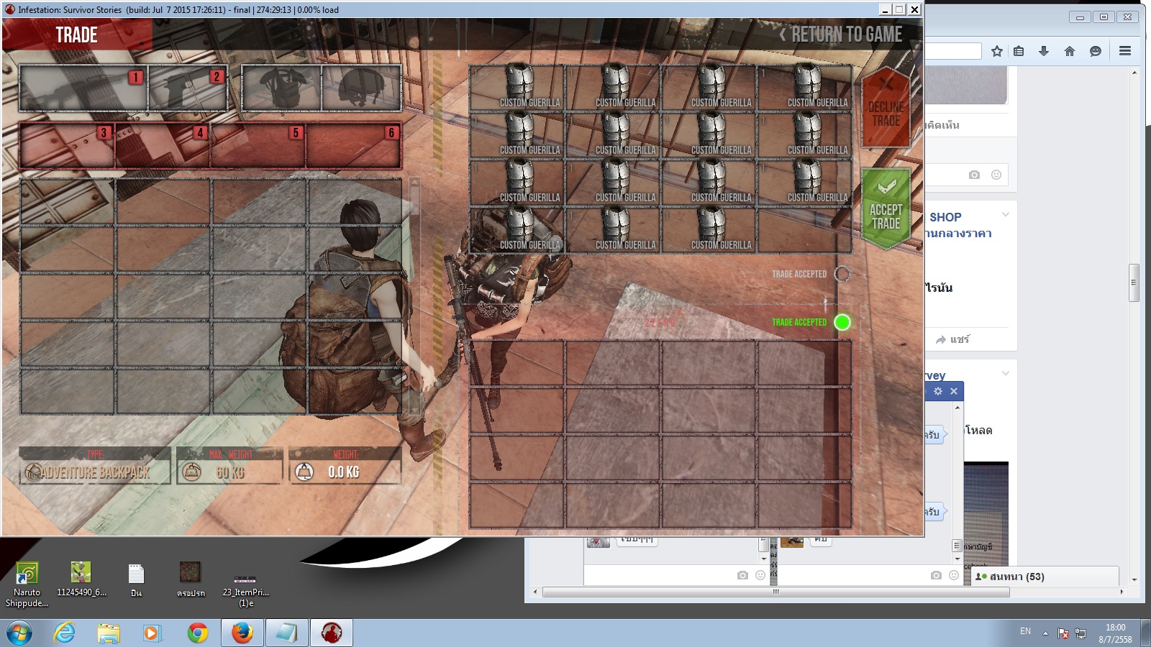Select the first Custom Guerilla trade item
1151x647 pixels.
coord(517,87)
